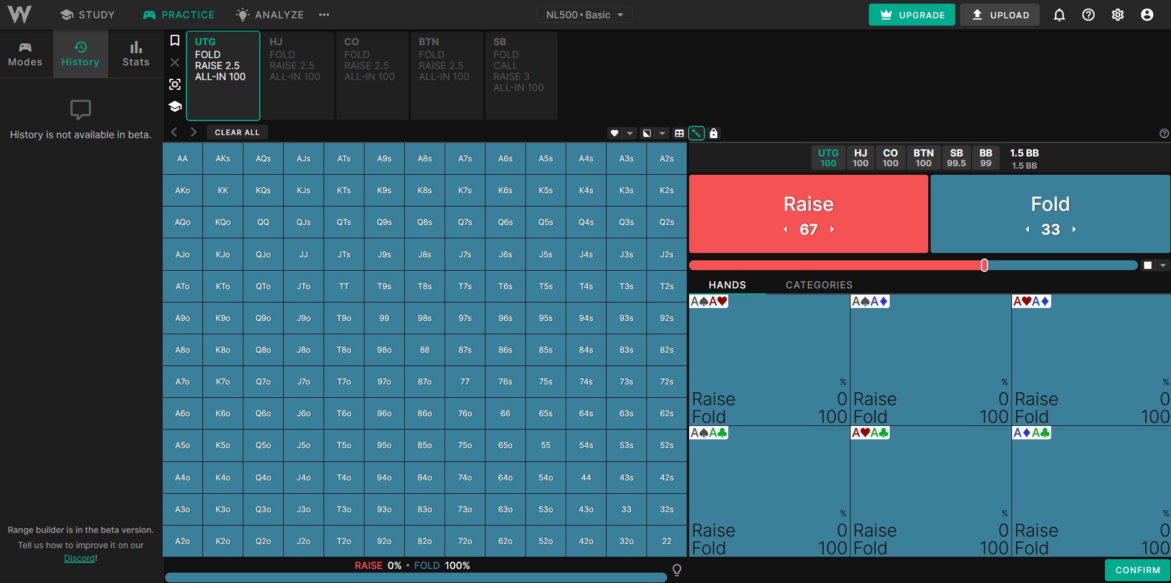Click the white square icon beside slider
This screenshot has height=583, width=1171.
[1148, 265]
